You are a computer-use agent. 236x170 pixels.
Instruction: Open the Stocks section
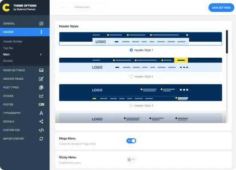pyautogui.click(x=25, y=96)
